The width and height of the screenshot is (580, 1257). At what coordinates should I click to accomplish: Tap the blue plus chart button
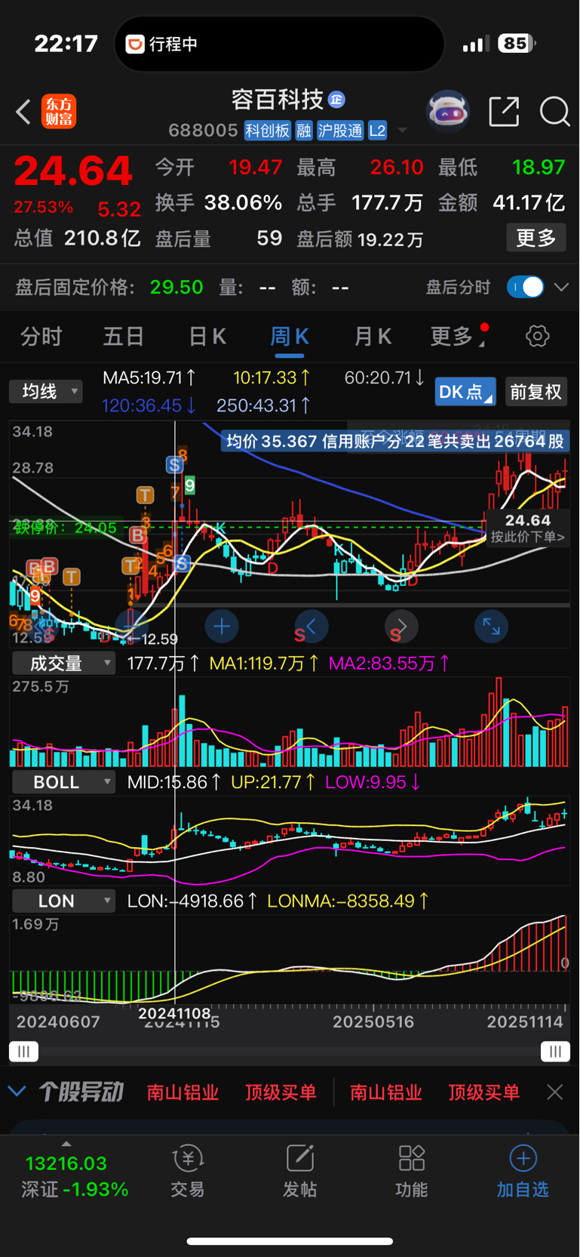(222, 627)
